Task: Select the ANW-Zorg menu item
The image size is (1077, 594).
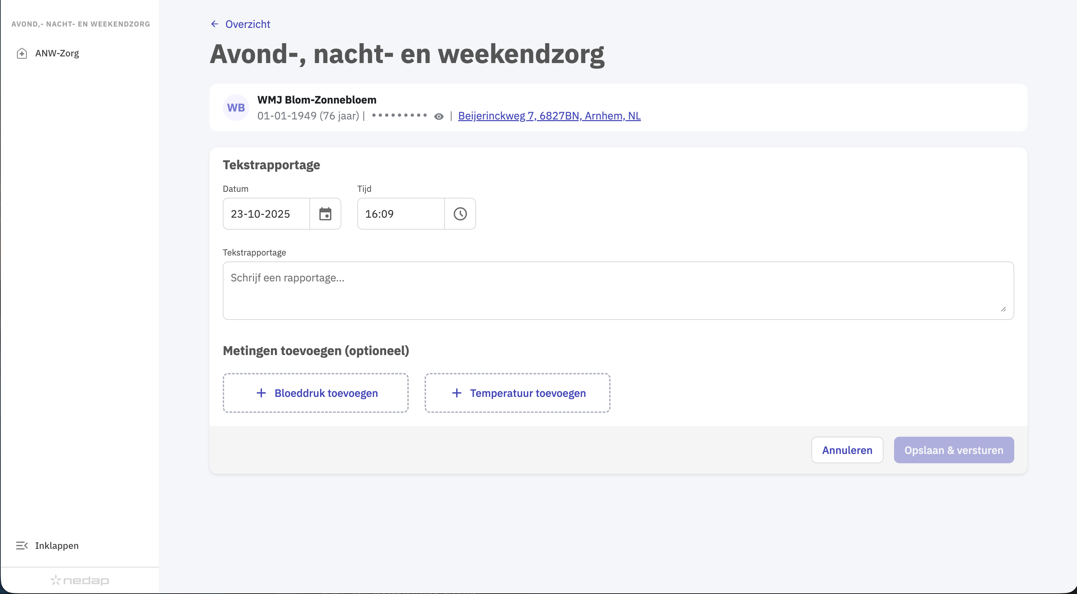Action: tap(57, 53)
